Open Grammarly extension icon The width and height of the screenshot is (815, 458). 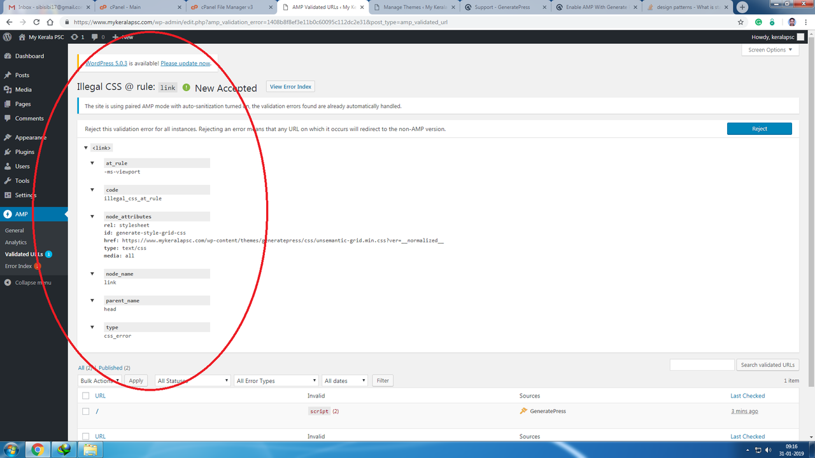tap(760, 22)
